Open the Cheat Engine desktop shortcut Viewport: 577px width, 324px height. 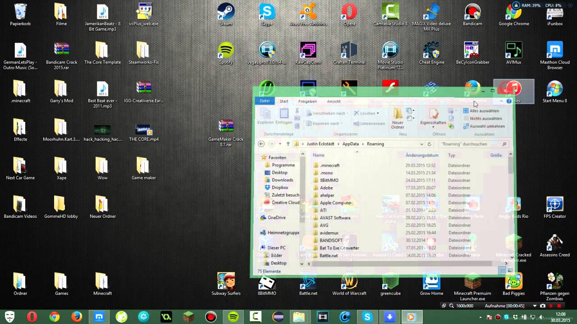(431, 53)
